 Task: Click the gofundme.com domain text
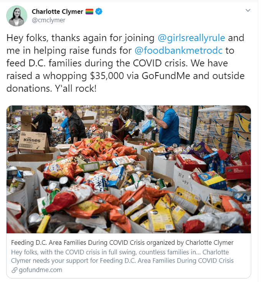[x=40, y=270]
